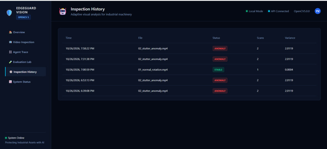Viewport: 327px width, 149px height.
Task: Click 01_normal_rotation.mp4 file name
Action: pyautogui.click(x=153, y=70)
